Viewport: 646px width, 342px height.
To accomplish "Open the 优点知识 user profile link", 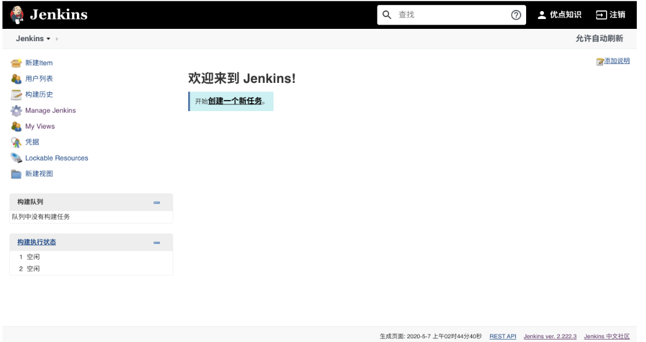I will point(565,15).
